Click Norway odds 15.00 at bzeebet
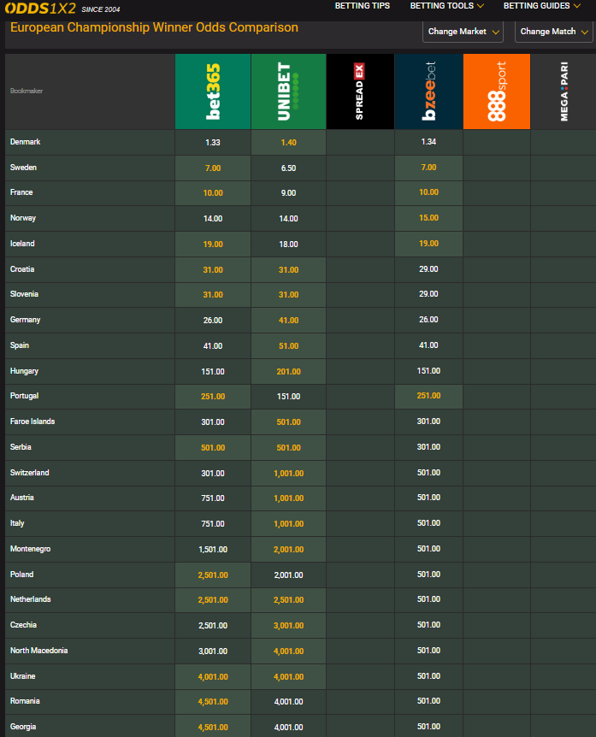This screenshot has width=596, height=737. [x=428, y=219]
